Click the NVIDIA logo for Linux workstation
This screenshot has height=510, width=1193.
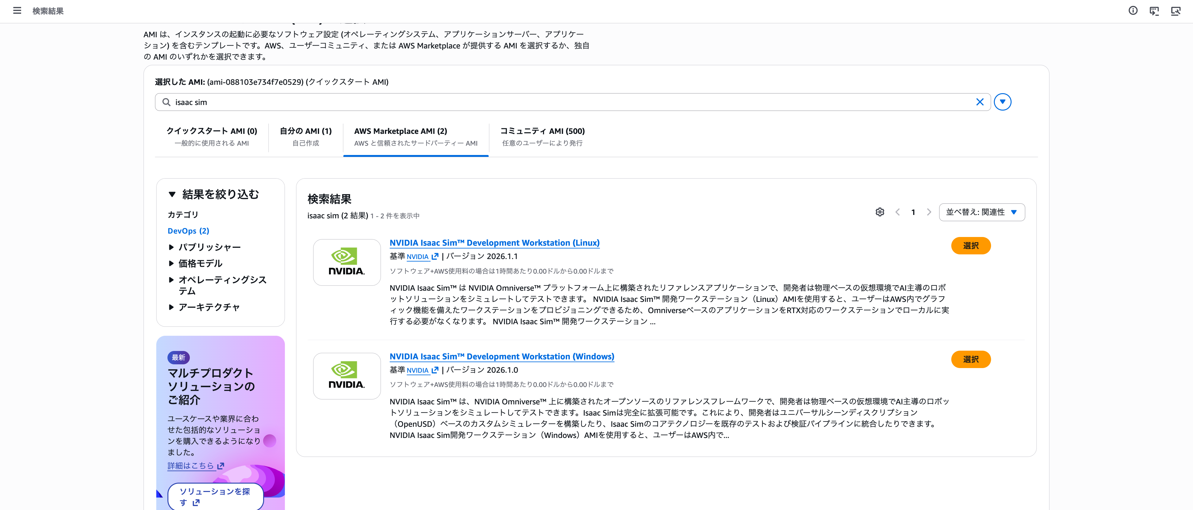346,262
